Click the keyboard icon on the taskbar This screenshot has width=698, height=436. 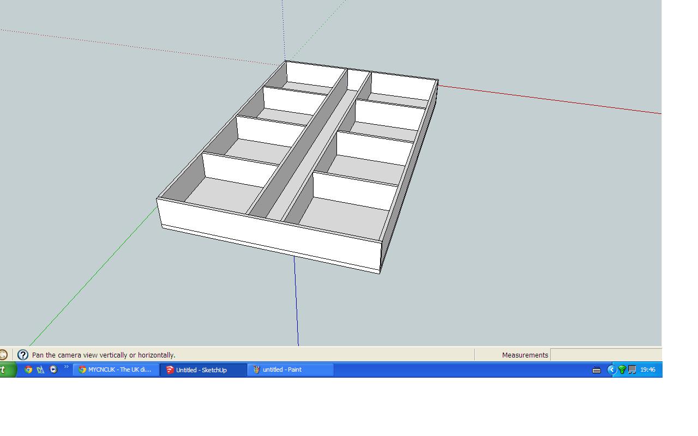click(597, 370)
